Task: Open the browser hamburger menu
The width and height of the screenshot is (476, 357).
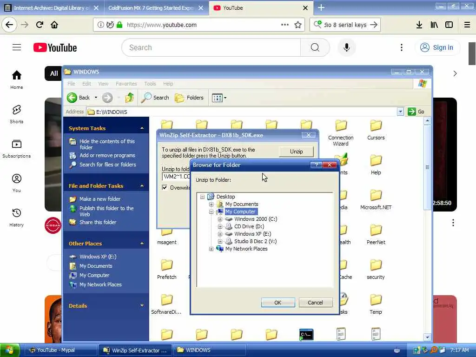Action: tap(467, 25)
